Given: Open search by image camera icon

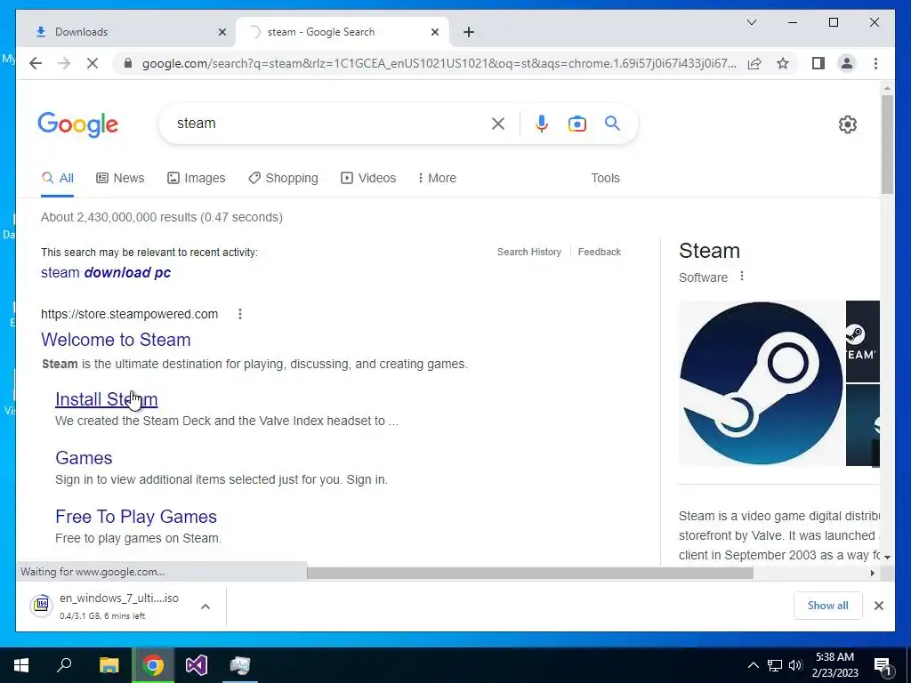Looking at the screenshot, I should (x=576, y=123).
